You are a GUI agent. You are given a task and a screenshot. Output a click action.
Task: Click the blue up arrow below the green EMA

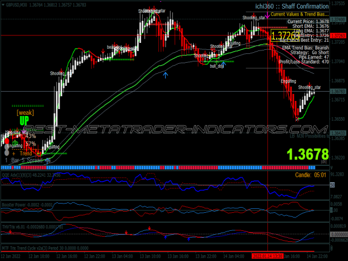165,75
